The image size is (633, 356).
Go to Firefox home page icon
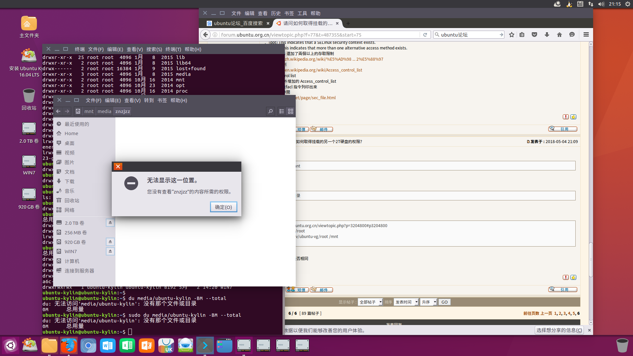coord(559,35)
